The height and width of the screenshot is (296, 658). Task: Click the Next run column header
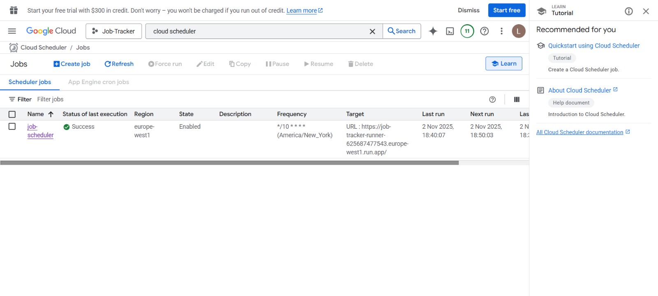[x=482, y=114]
